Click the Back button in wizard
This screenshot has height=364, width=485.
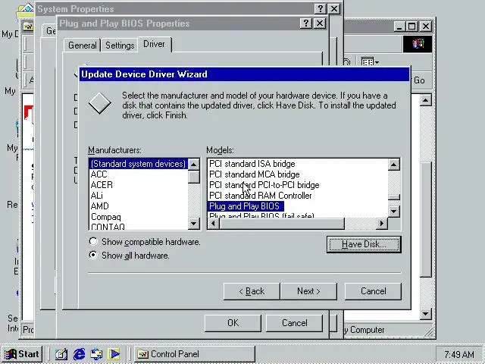click(x=252, y=291)
